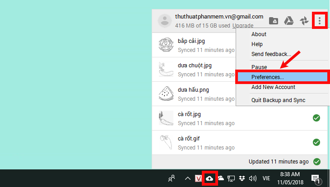Select About from the menu
Viewport: 330px width, 187px height.
[x=259, y=34]
